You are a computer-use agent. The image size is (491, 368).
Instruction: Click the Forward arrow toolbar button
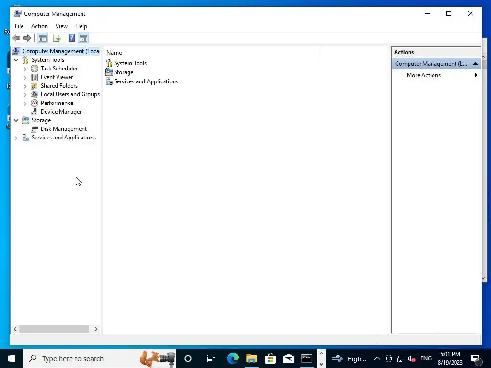click(27, 38)
